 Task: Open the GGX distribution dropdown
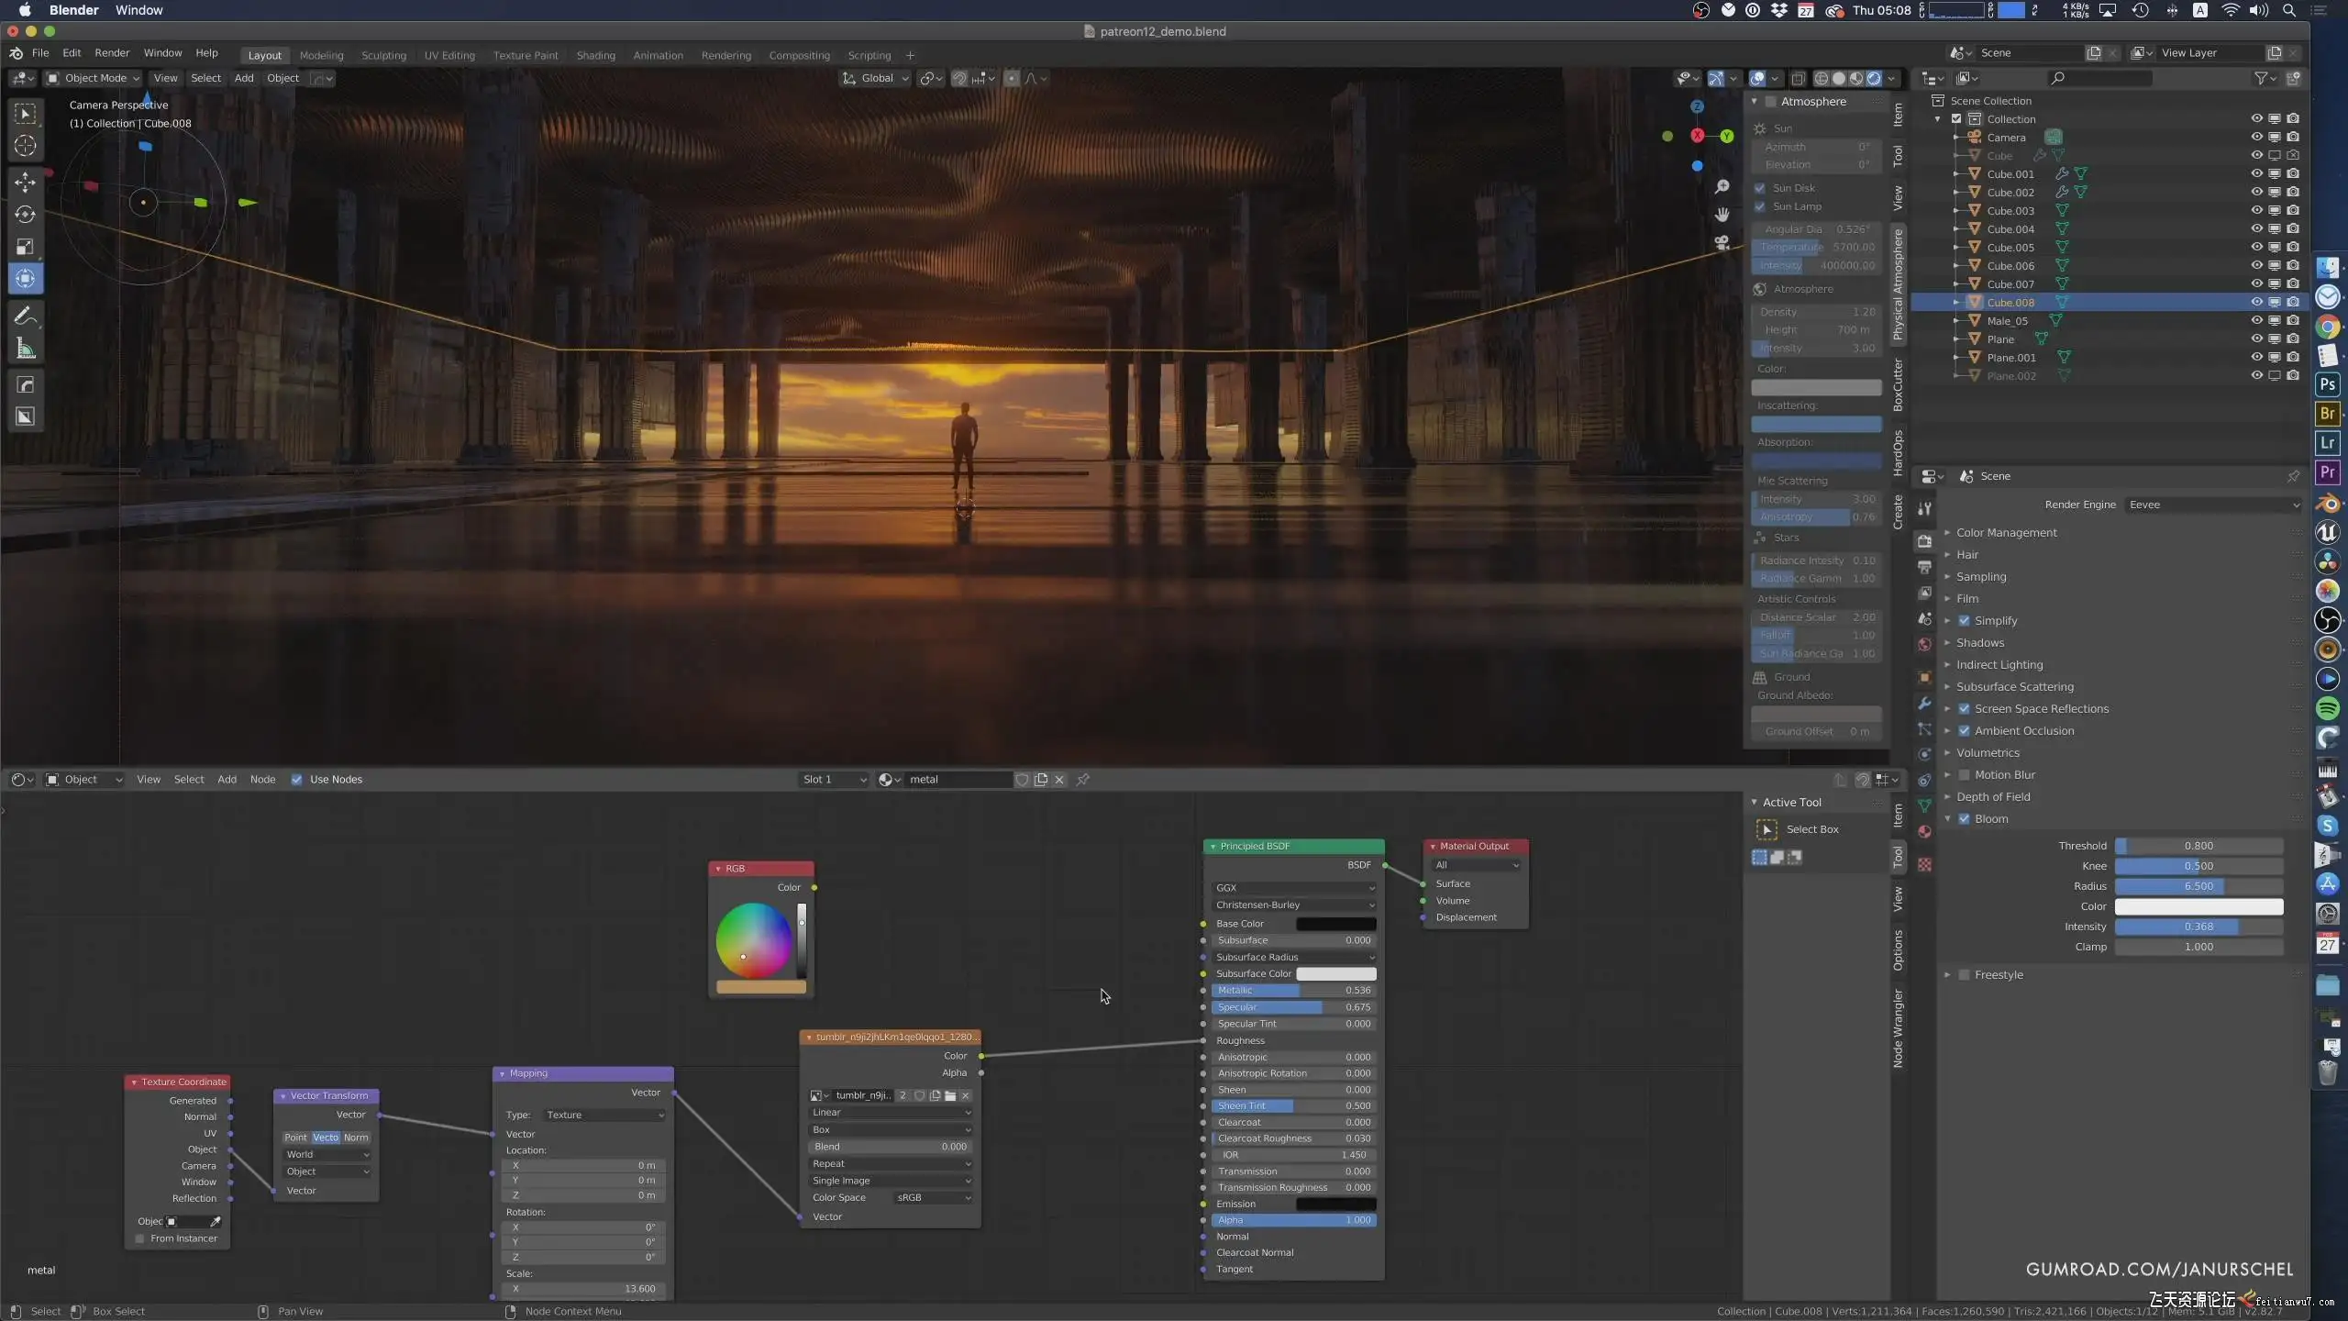[x=1293, y=888]
